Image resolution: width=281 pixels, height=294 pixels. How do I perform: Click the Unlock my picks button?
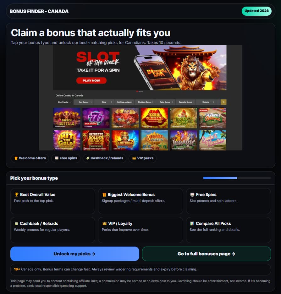pyautogui.click(x=75, y=254)
